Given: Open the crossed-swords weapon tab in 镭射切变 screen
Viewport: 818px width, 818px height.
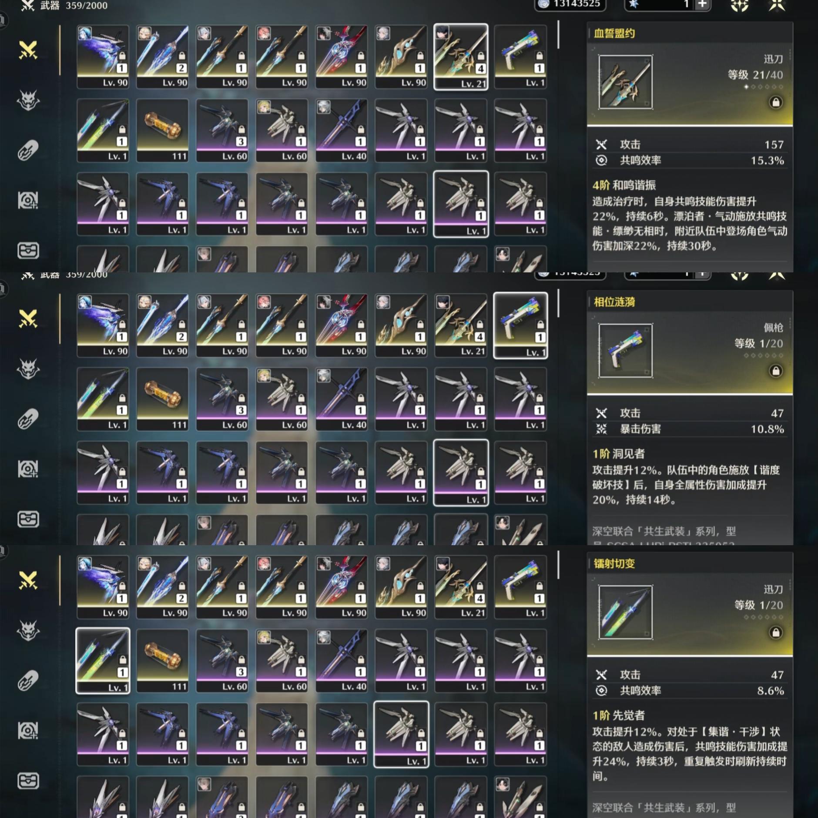Looking at the screenshot, I should (28, 580).
